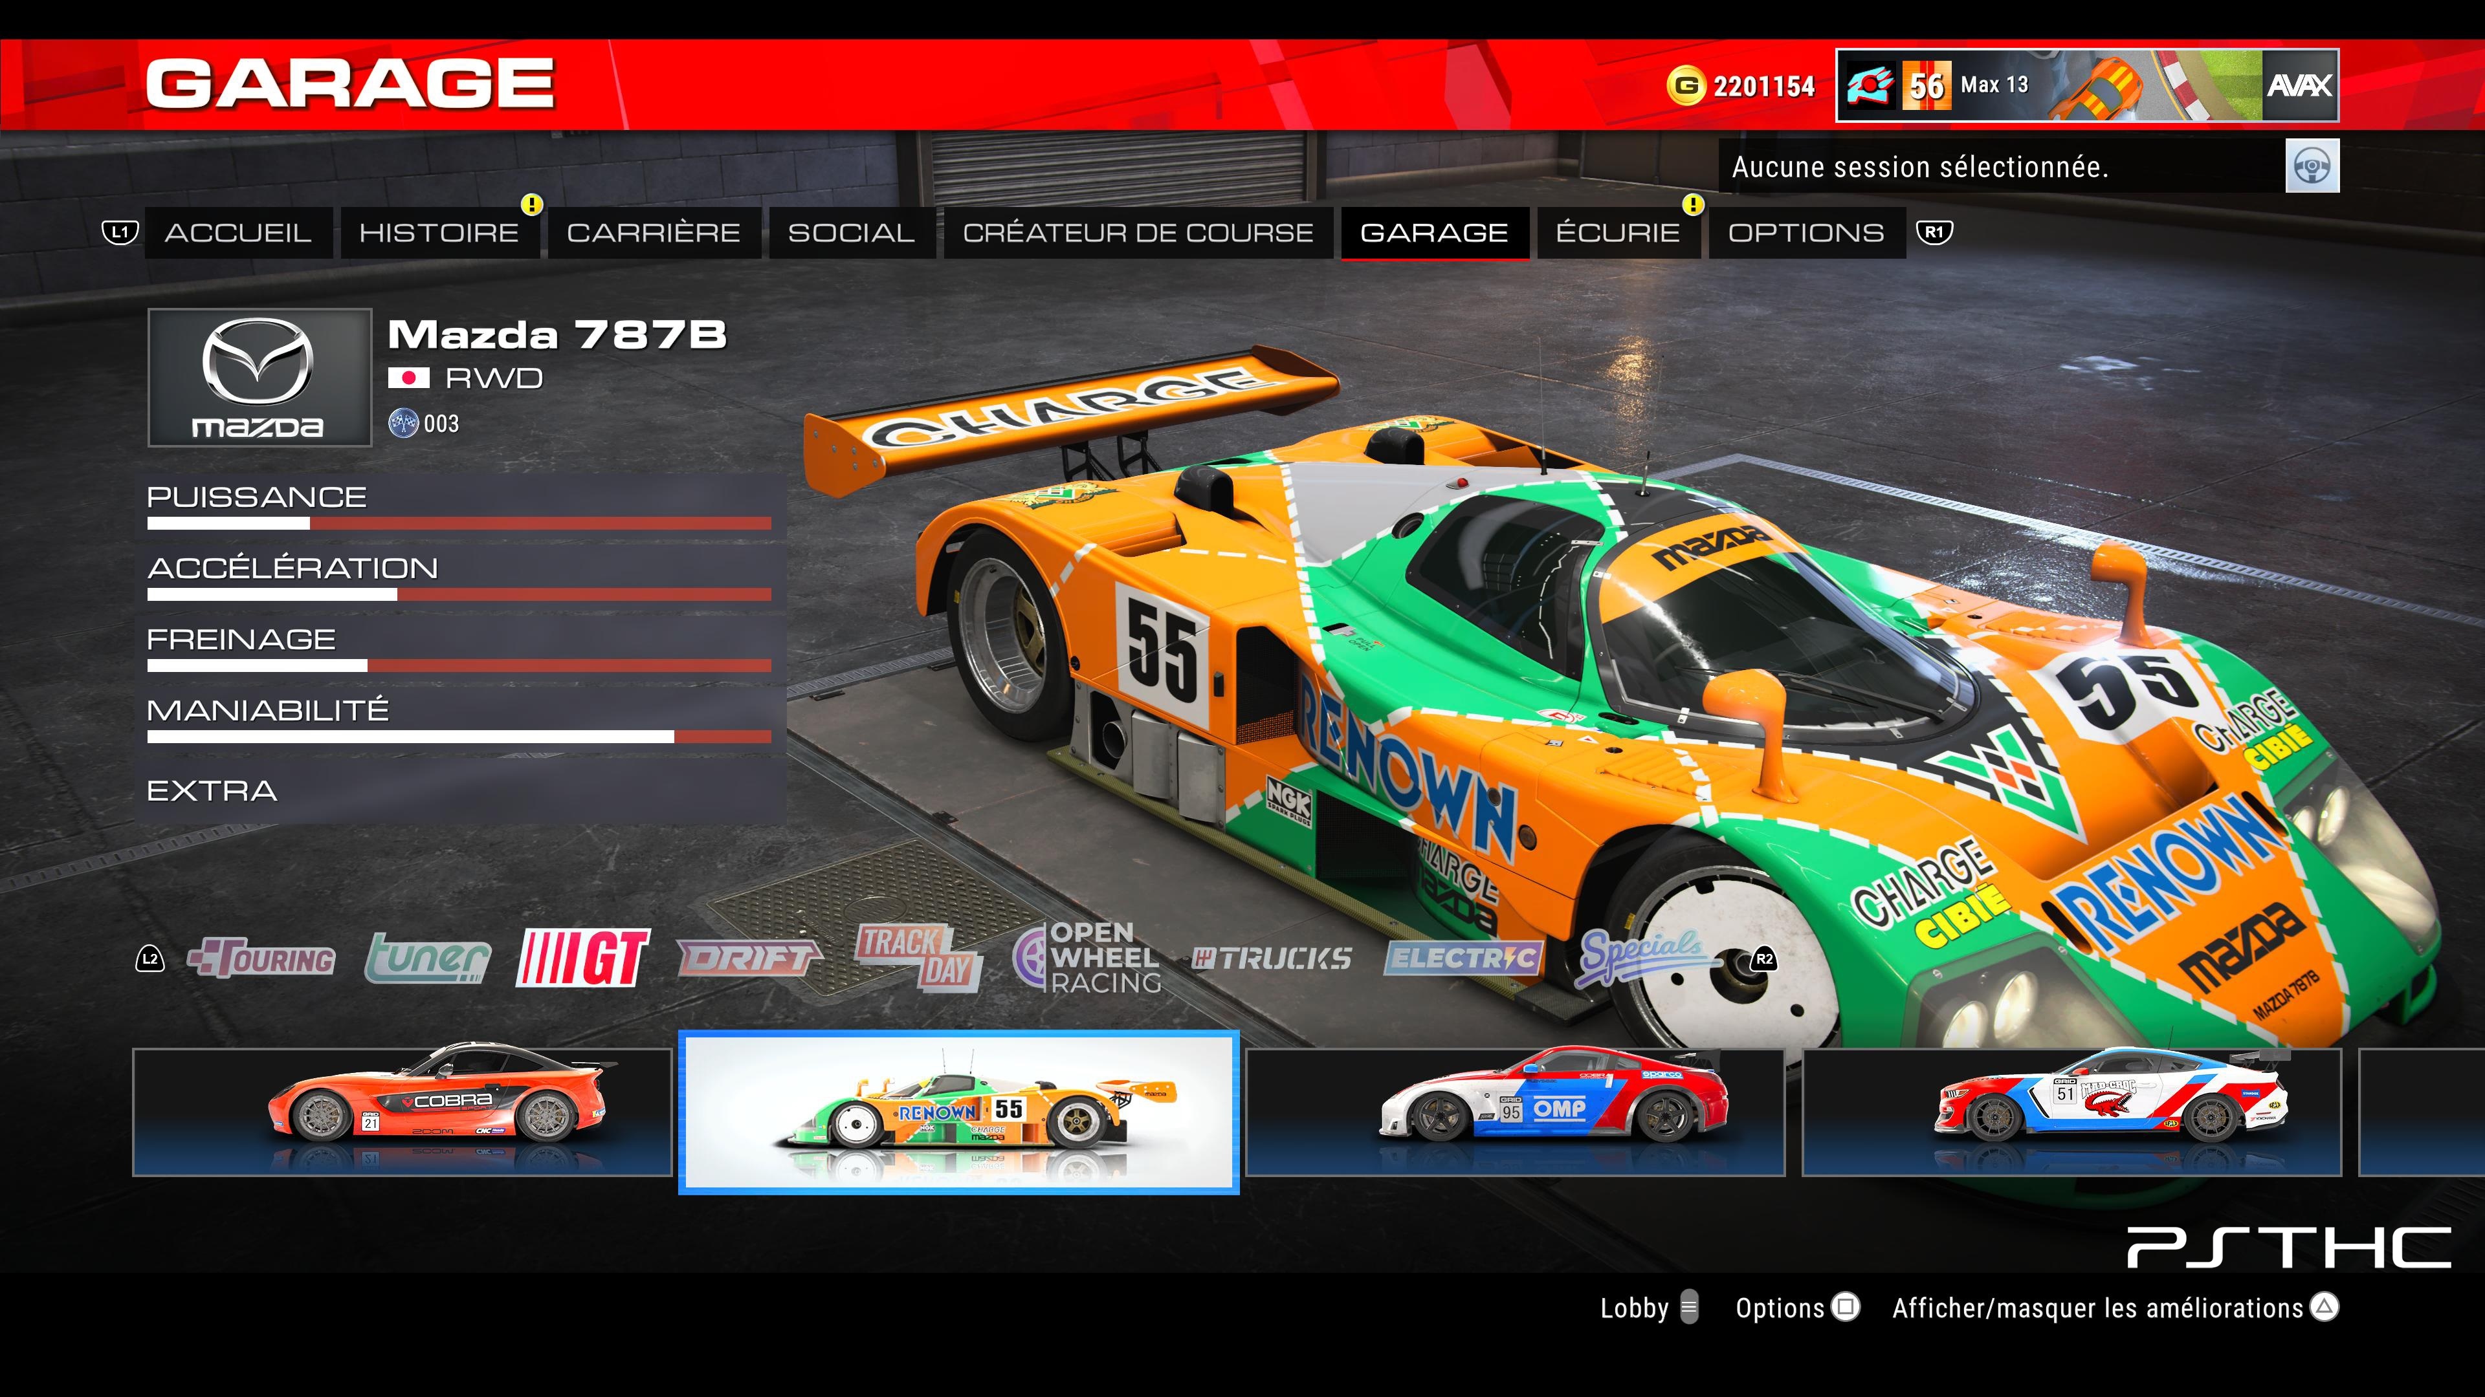
Task: Click the 'Mazda 787B' car name
Action: coord(557,334)
